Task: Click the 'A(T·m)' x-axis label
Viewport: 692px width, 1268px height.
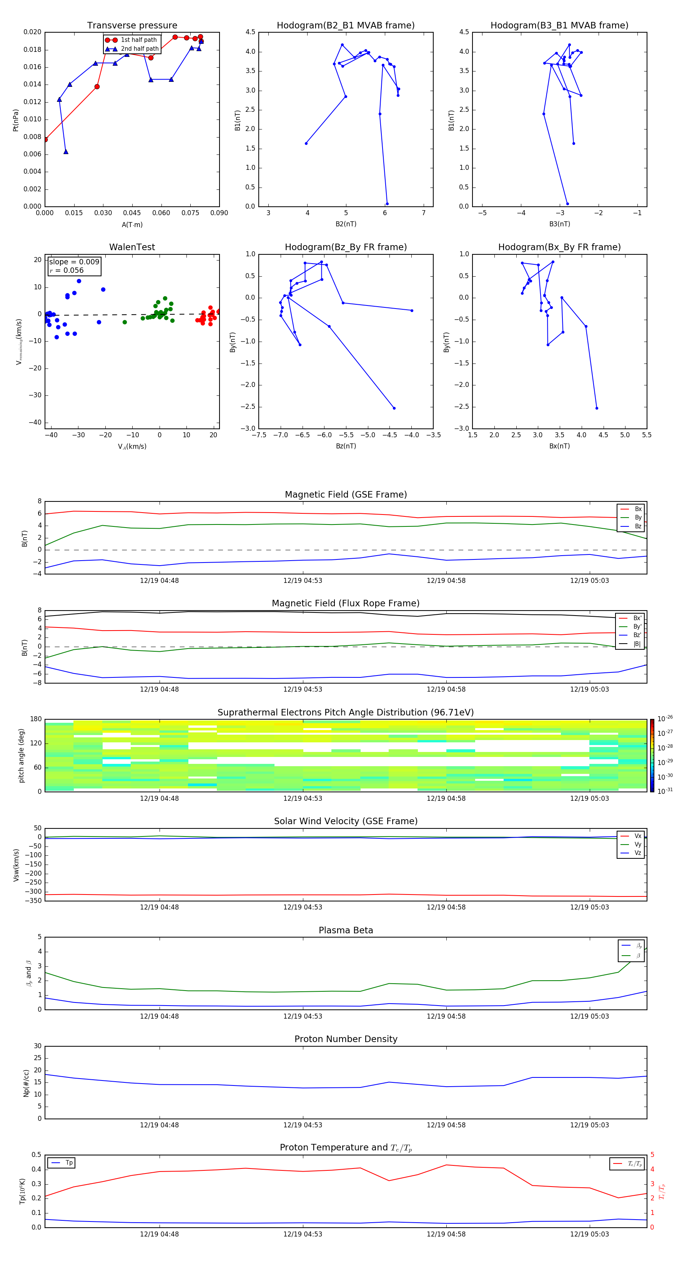Action: pos(132,225)
